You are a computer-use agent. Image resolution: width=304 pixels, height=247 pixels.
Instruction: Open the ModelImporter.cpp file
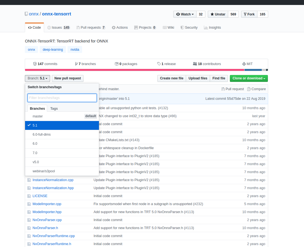coord(47,204)
